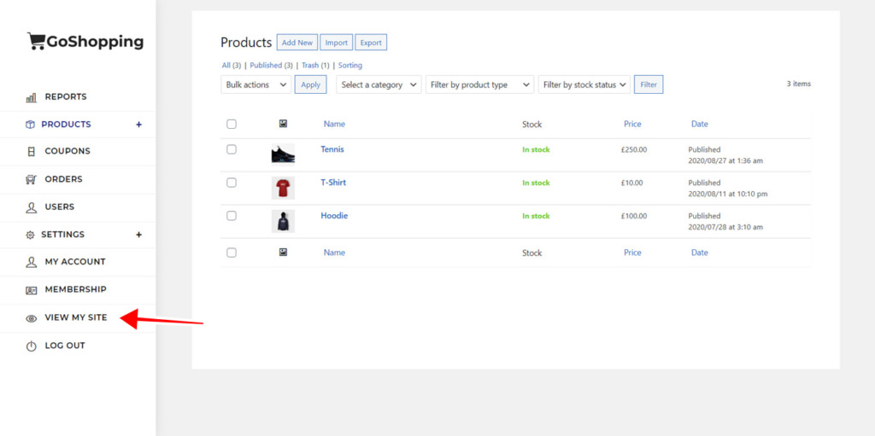The height and width of the screenshot is (436, 875).
Task: Expand Products submenu with plus sign
Action: pyautogui.click(x=138, y=125)
